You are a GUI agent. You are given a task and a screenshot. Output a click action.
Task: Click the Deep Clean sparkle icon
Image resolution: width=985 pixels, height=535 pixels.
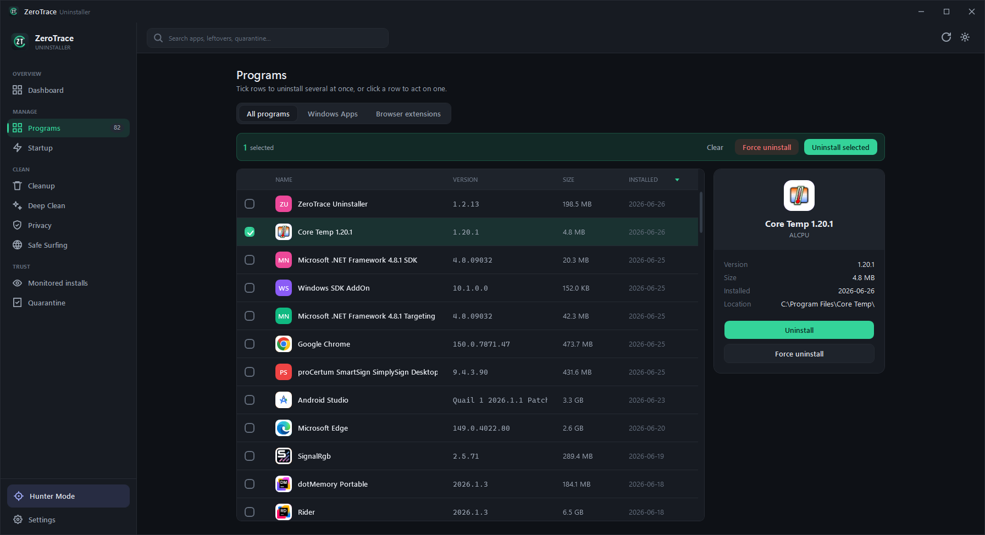tap(18, 205)
